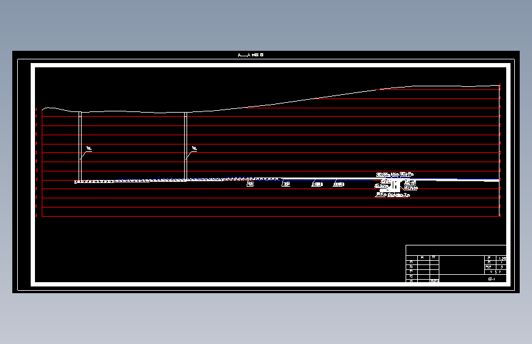Select the left vertical shaft in the section

80,146
